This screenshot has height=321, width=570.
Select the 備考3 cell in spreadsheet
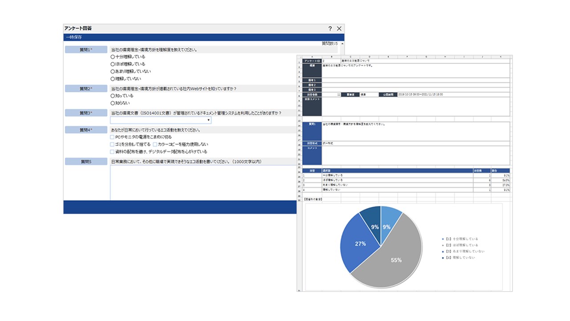[x=312, y=90]
